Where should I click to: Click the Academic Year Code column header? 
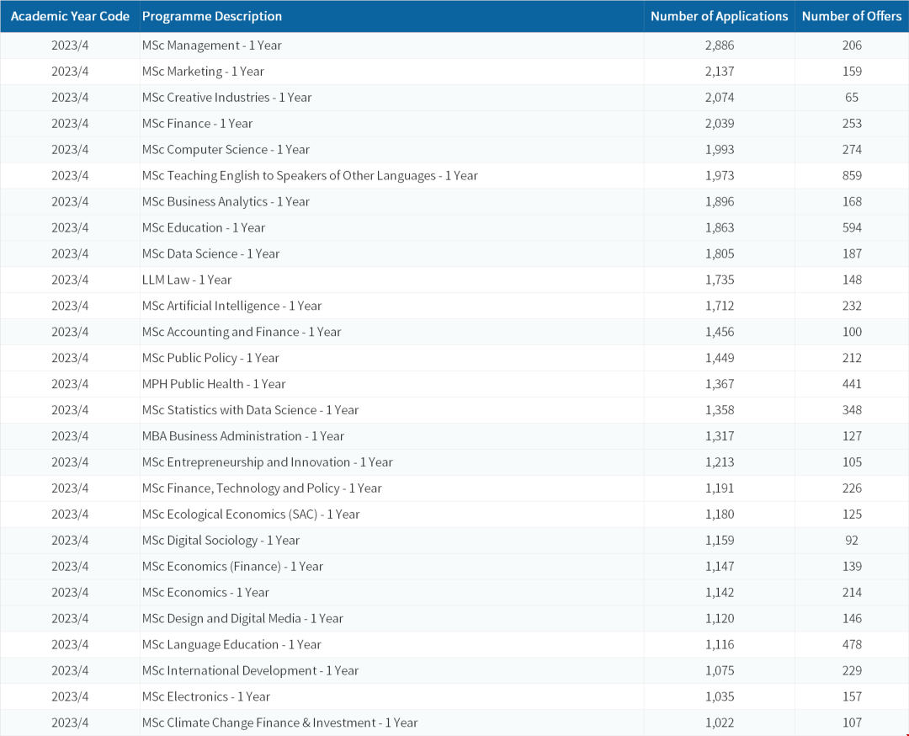pos(70,16)
